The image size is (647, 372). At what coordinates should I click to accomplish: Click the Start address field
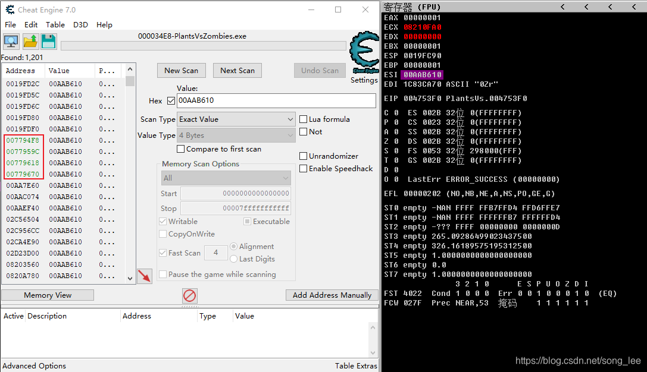coord(236,193)
